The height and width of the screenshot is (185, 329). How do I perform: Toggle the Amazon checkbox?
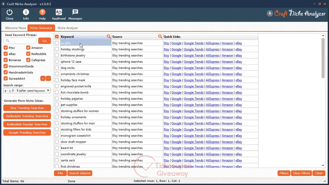coord(28,48)
